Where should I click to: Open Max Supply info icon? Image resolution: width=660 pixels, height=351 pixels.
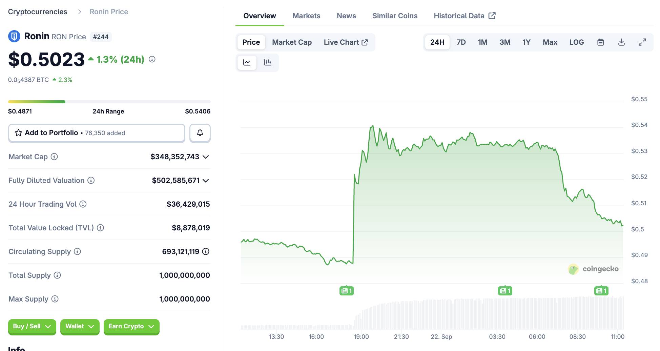[55, 299]
